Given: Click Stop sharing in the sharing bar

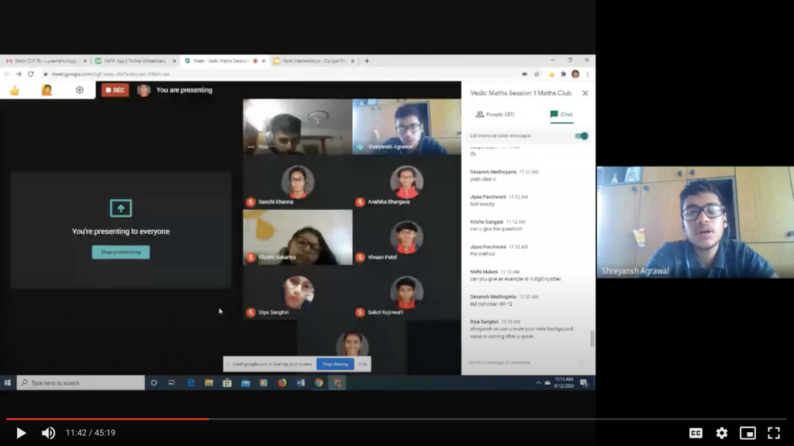Looking at the screenshot, I should [x=335, y=364].
